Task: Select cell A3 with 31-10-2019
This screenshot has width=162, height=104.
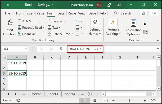Action: [x=17, y=73]
